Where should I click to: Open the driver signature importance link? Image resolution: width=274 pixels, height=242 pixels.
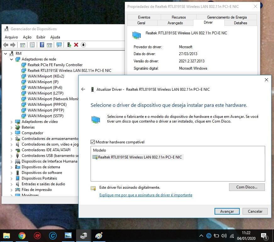[146, 195]
